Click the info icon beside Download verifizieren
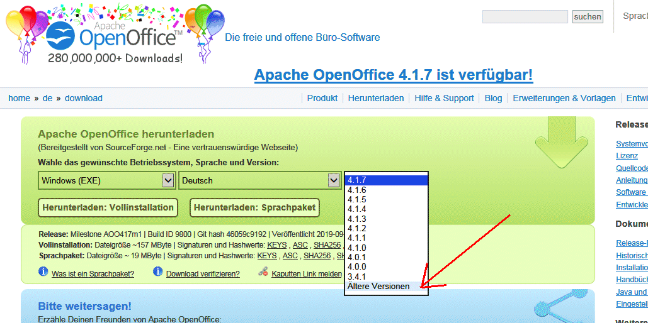The width and height of the screenshot is (648, 323). pos(157,272)
